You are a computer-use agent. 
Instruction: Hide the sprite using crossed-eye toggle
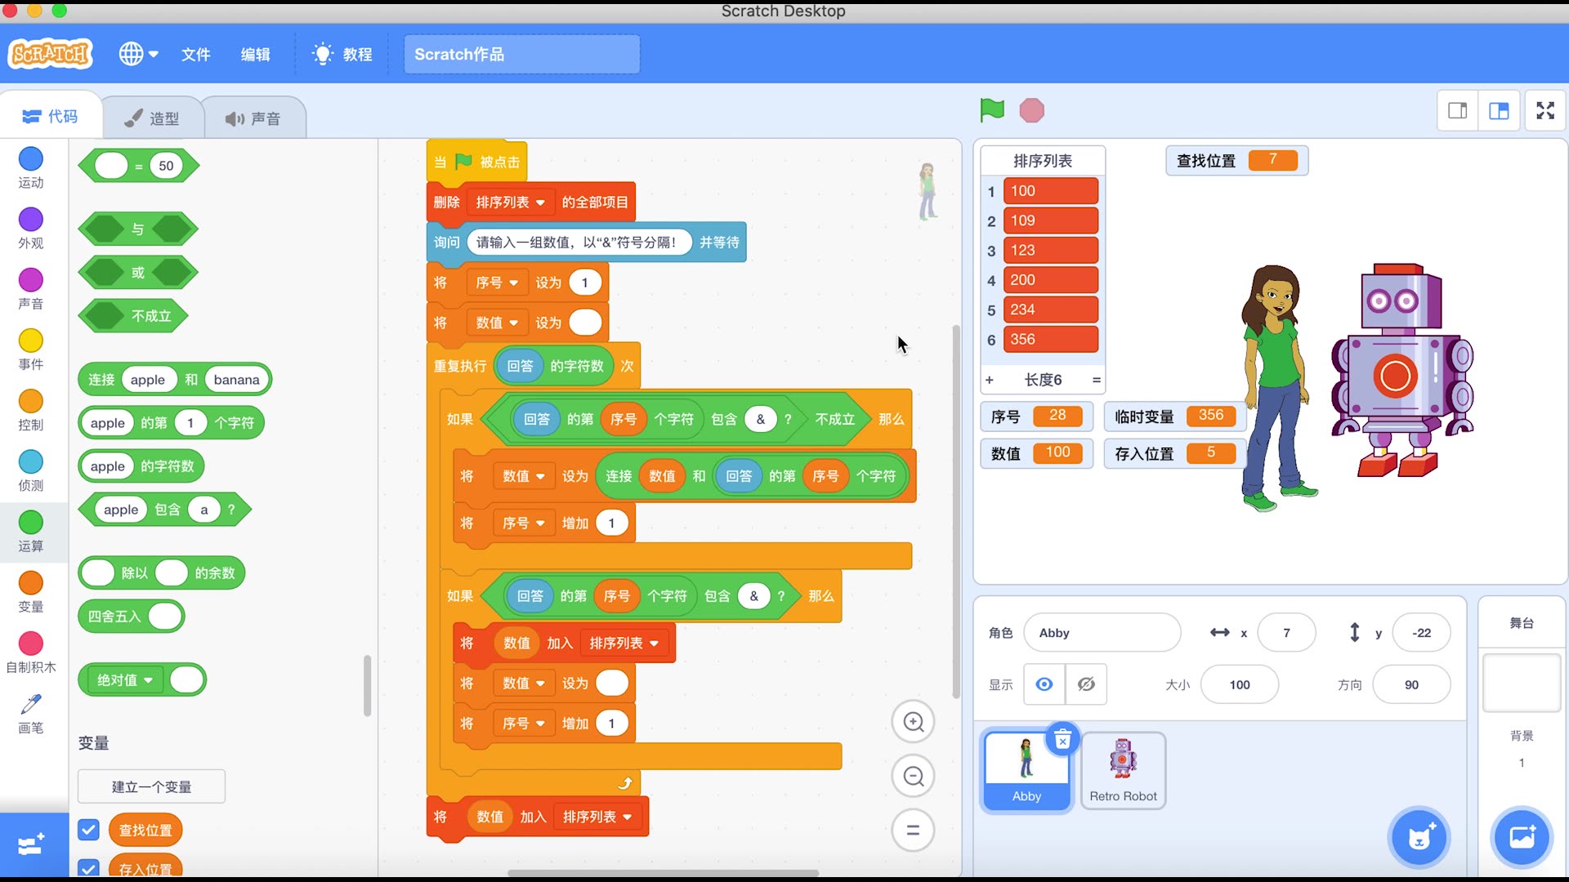pyautogui.click(x=1086, y=684)
